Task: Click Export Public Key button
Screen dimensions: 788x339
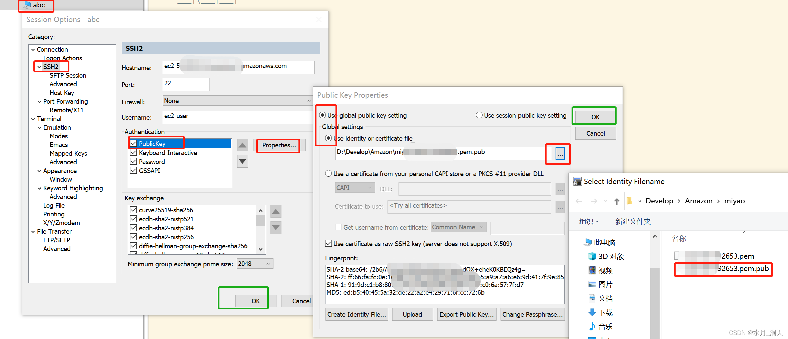Action: 467,314
